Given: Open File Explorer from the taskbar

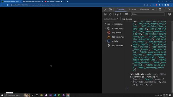Looking at the screenshot, I should [41, 95].
